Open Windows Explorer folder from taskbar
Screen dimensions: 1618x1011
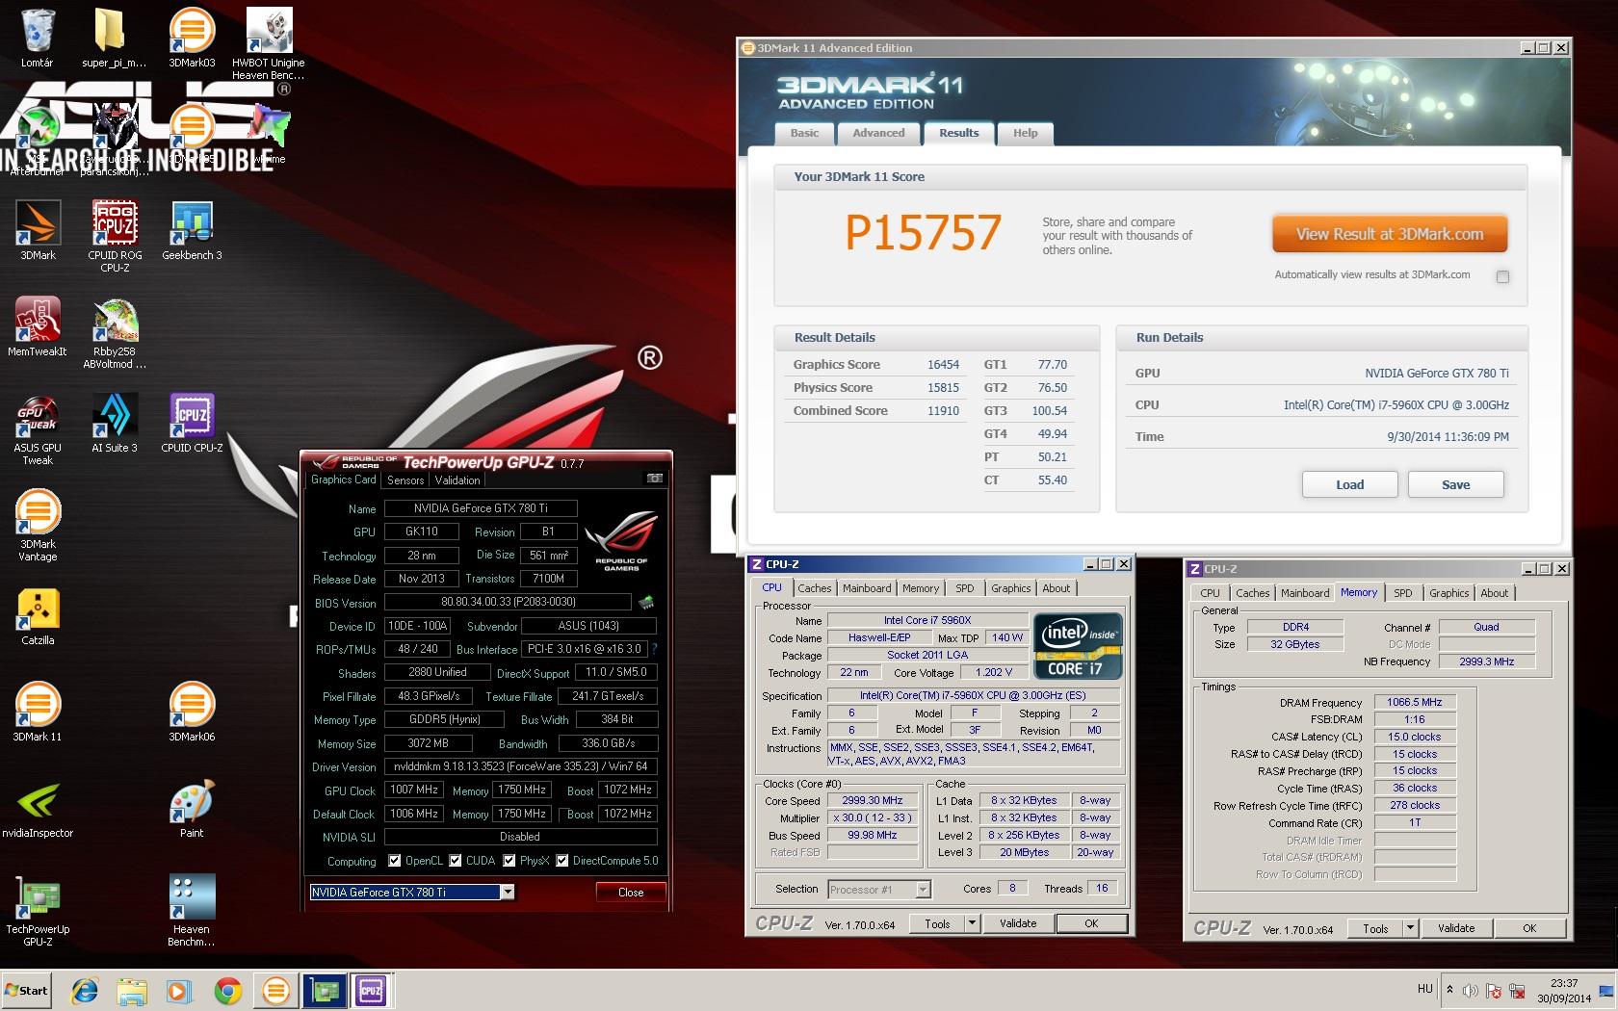(132, 990)
